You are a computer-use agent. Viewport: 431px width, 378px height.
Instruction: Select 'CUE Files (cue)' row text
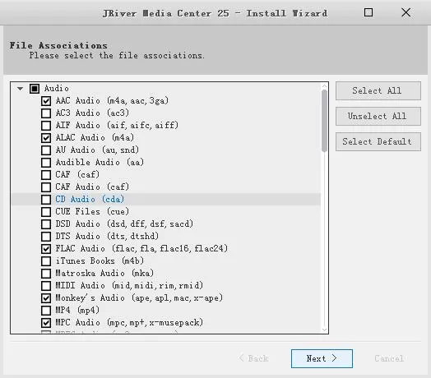92,211
